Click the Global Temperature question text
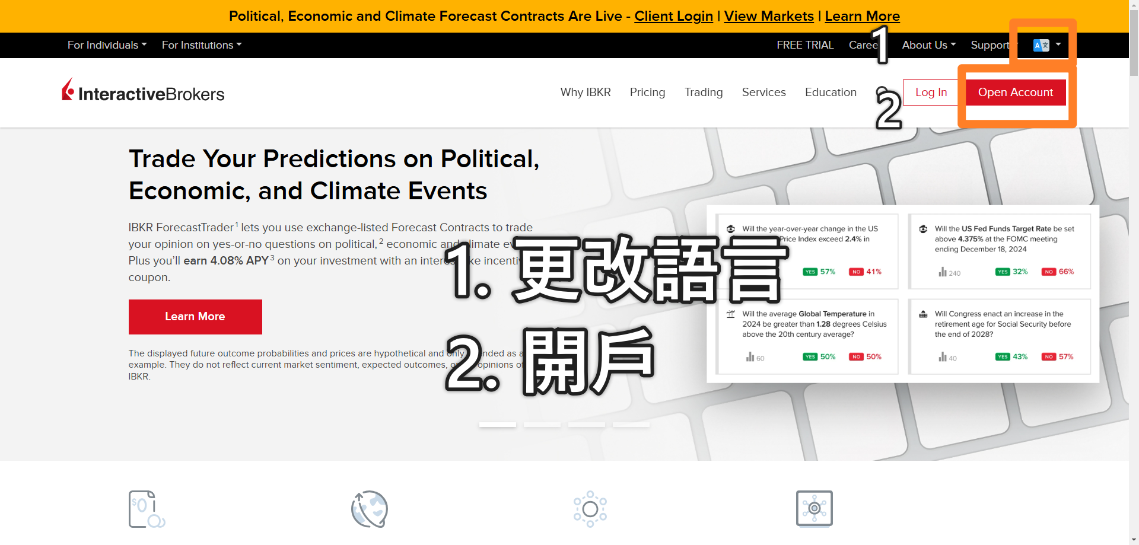Viewport: 1139px width, 545px height. click(x=815, y=324)
